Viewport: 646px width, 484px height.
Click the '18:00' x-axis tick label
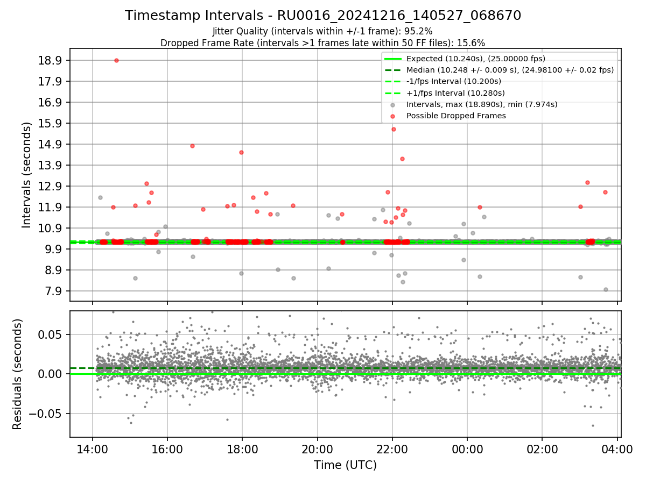tap(242, 449)
